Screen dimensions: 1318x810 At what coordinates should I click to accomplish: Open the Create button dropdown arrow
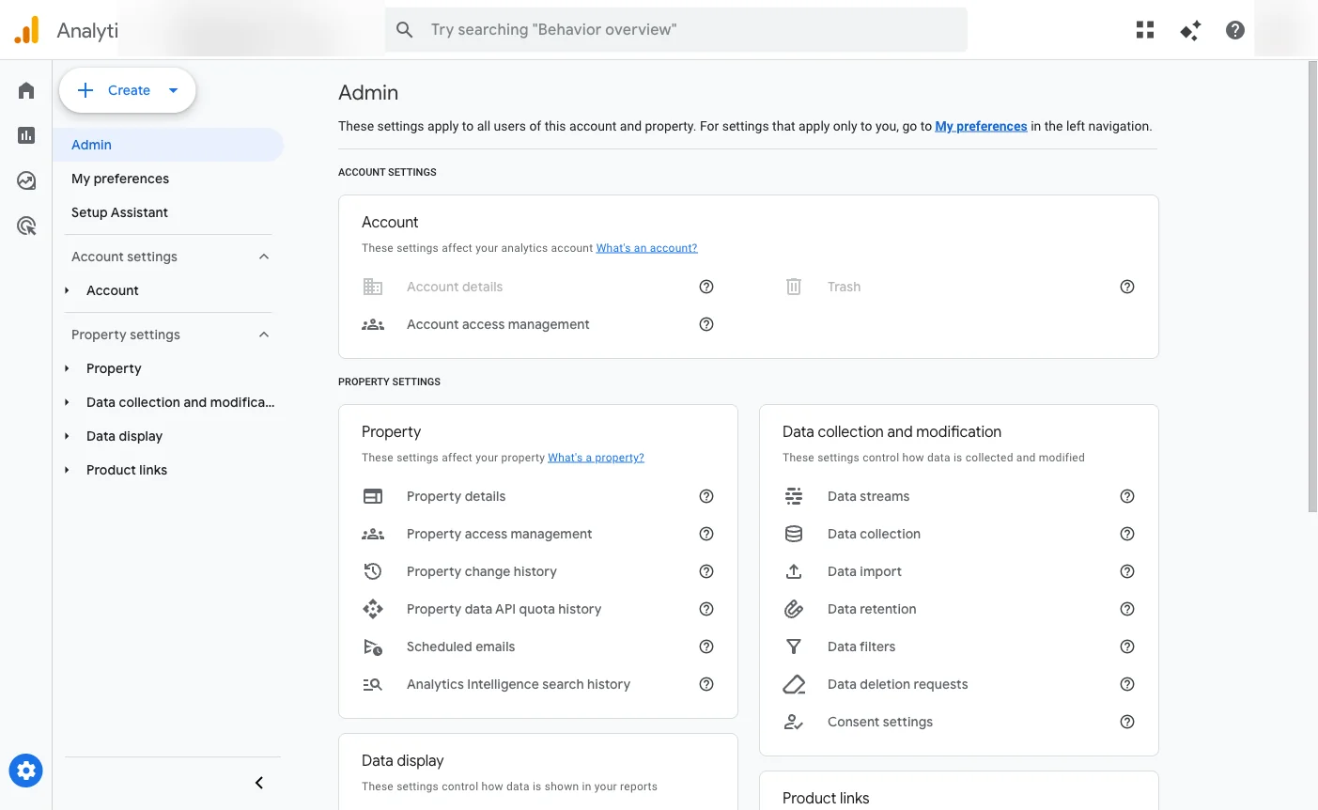tap(173, 90)
